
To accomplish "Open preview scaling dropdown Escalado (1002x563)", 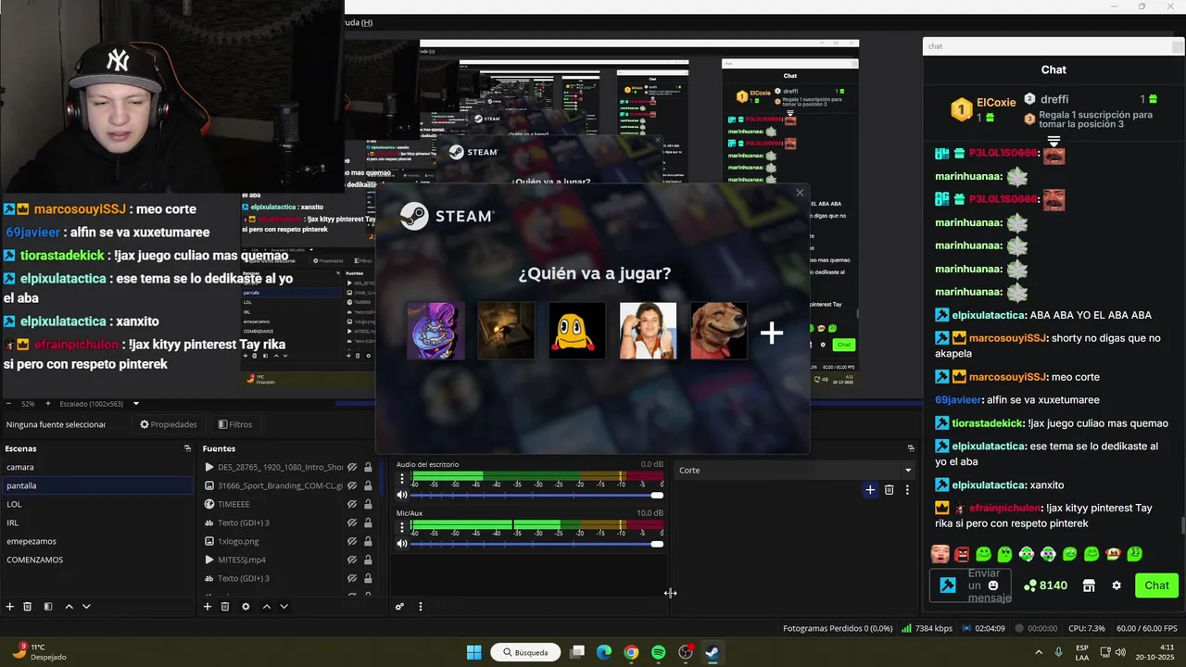I will click(x=100, y=404).
